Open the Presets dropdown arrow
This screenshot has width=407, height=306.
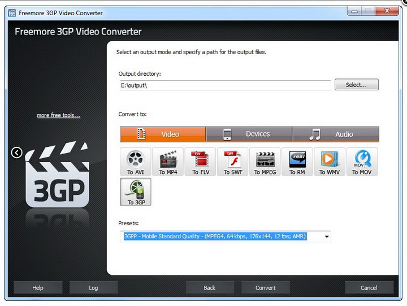click(x=327, y=237)
